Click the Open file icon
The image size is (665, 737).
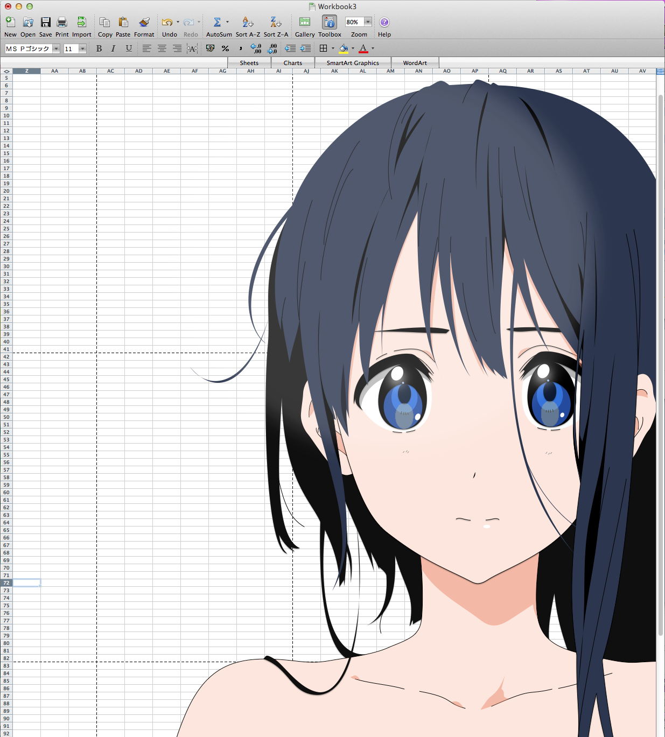click(28, 22)
